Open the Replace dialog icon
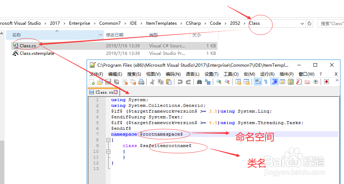This screenshot has width=344, height=184. tap(207, 82)
